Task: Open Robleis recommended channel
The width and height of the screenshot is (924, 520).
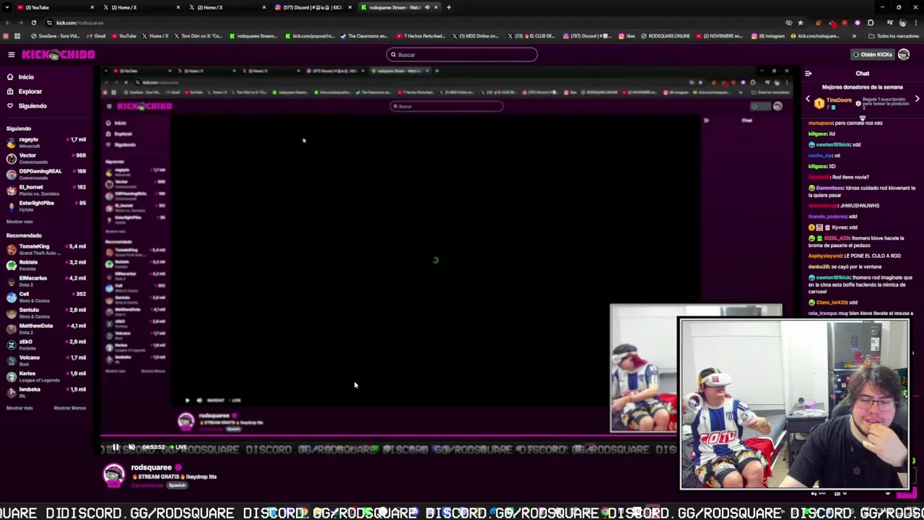Action: 46,265
